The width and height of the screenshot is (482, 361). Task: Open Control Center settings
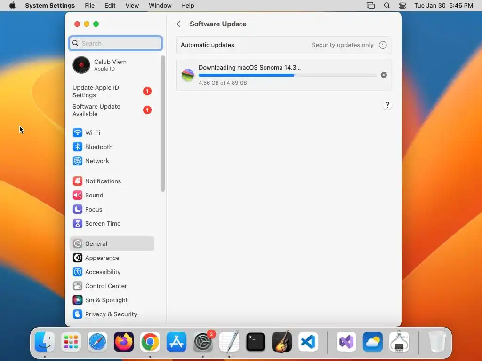[112, 286]
